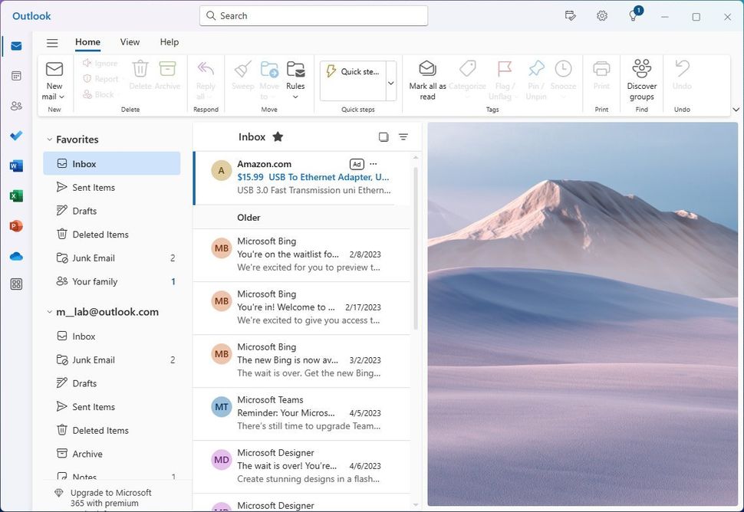Viewport: 744px width, 512px height.
Task: Click Upgrade to Microsoft 365 with premium
Action: [x=110, y=497]
